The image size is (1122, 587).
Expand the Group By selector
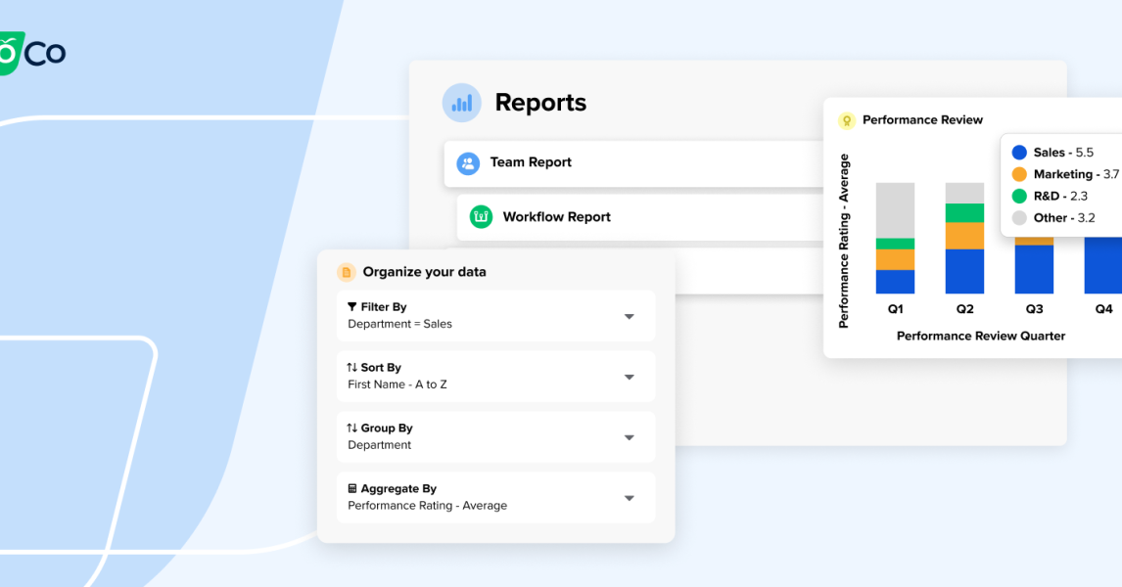click(630, 436)
